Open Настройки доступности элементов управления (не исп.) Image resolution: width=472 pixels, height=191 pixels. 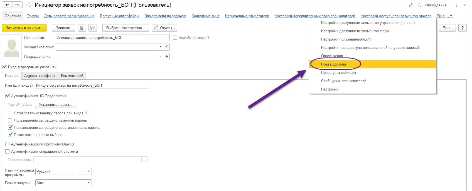click(x=373, y=22)
